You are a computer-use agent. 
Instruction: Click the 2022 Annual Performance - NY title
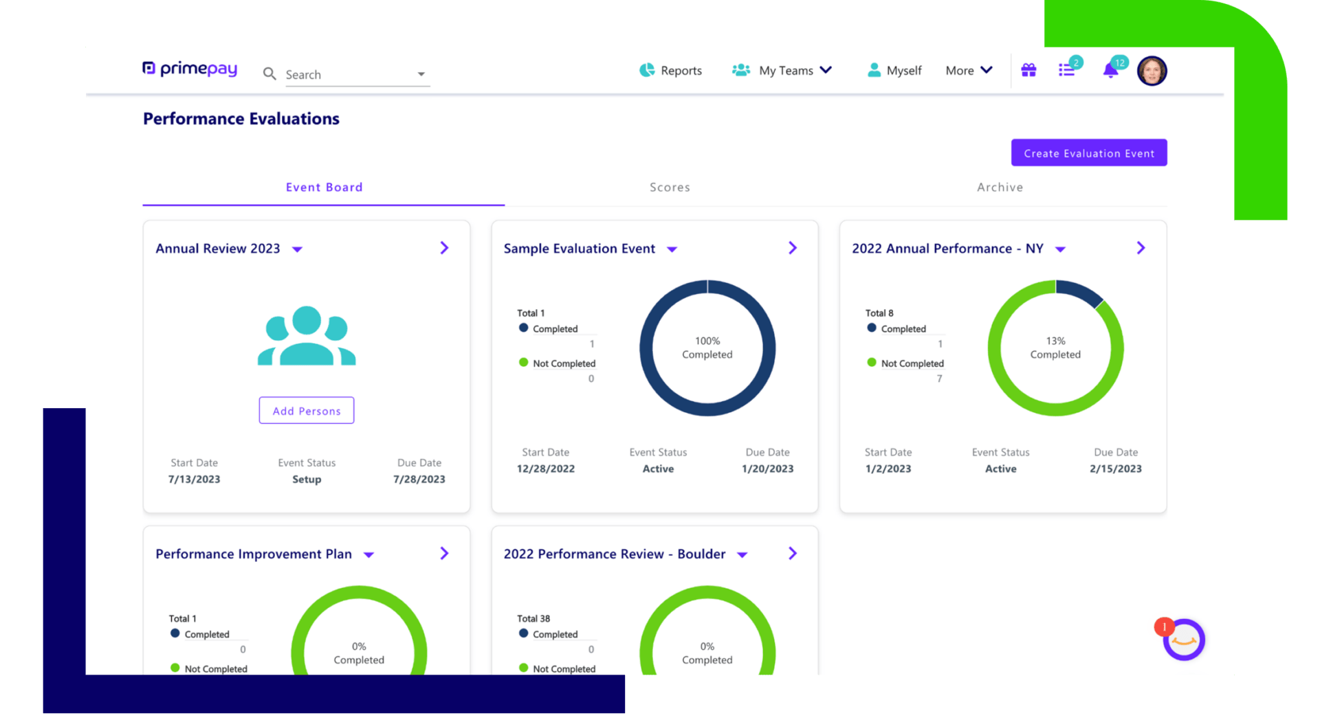coord(948,248)
